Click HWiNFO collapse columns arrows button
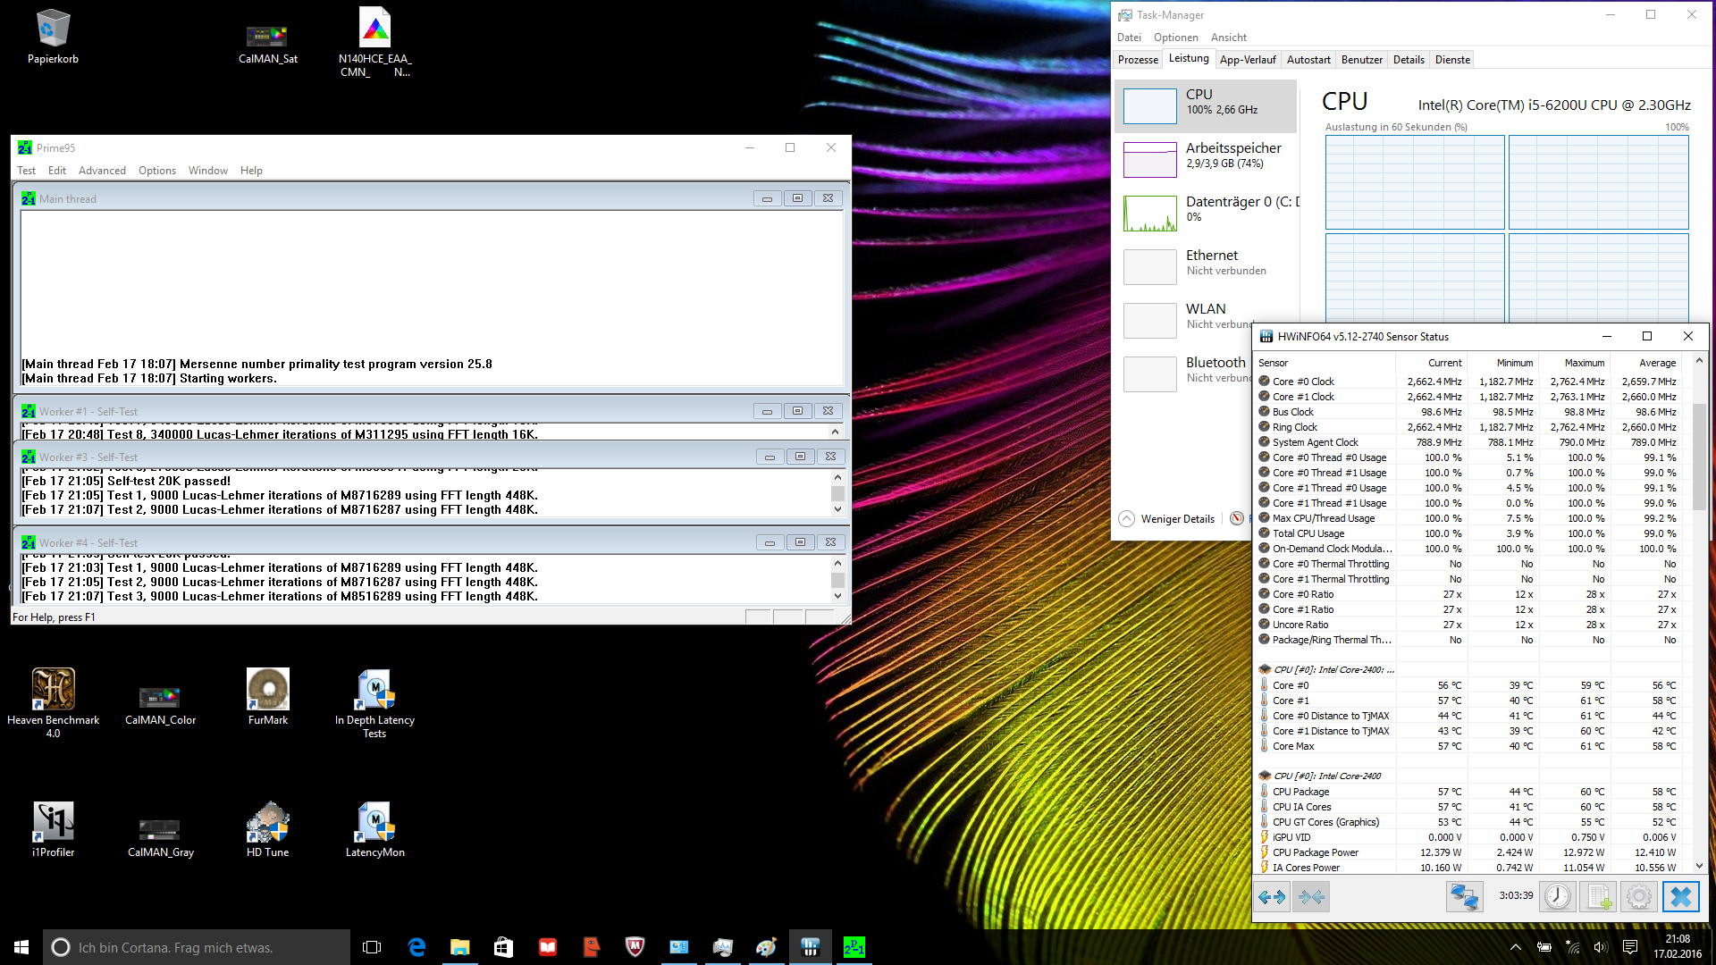1716x965 pixels. [1311, 896]
